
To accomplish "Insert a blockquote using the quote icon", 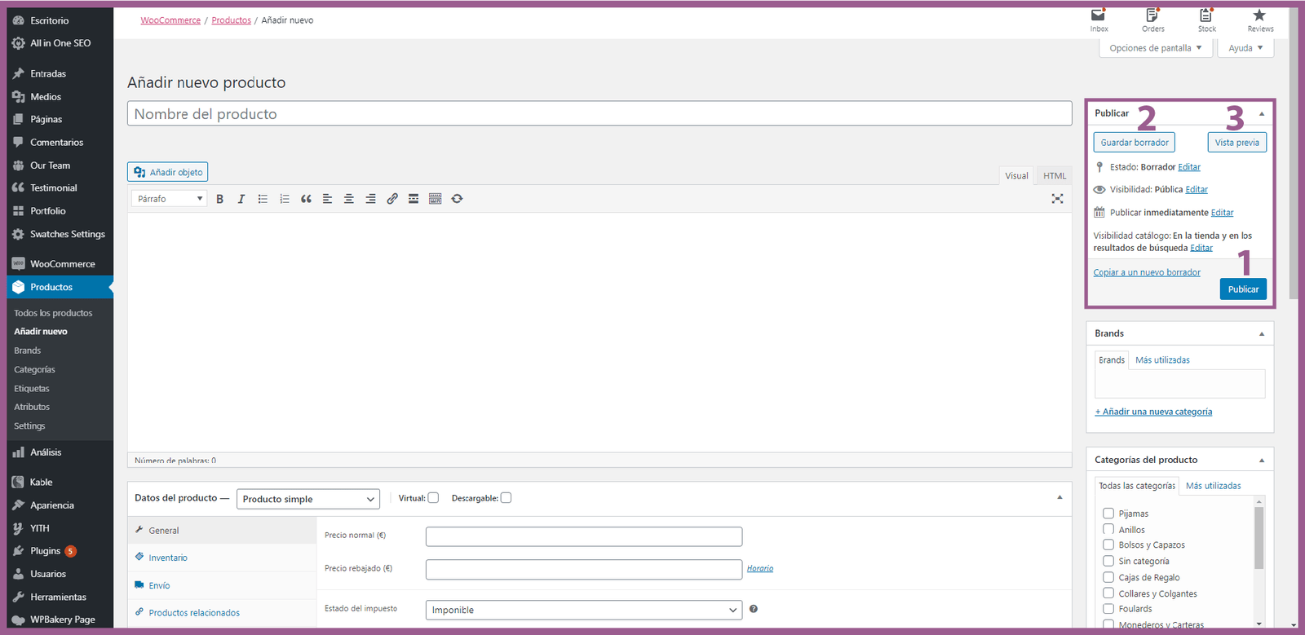I will click(x=306, y=199).
